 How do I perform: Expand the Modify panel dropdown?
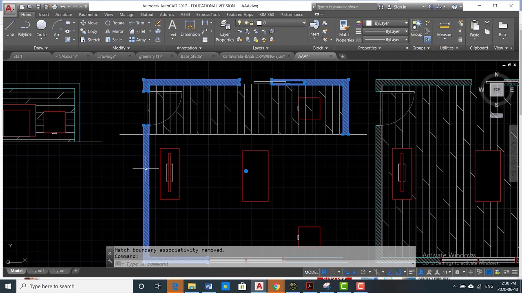click(121, 48)
